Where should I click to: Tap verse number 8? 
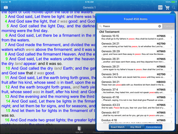(x=6, y=54)
